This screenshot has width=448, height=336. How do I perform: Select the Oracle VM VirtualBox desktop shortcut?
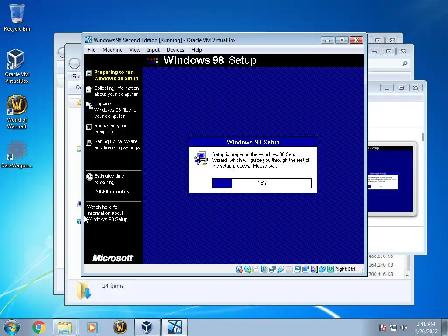coord(17,66)
